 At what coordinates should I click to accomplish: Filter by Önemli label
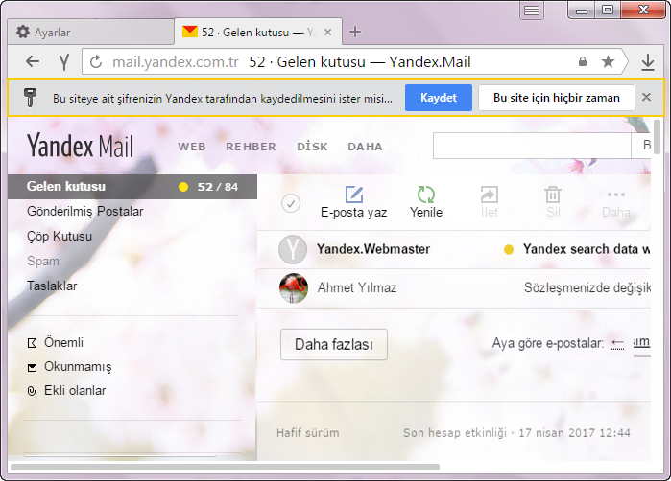click(x=63, y=343)
